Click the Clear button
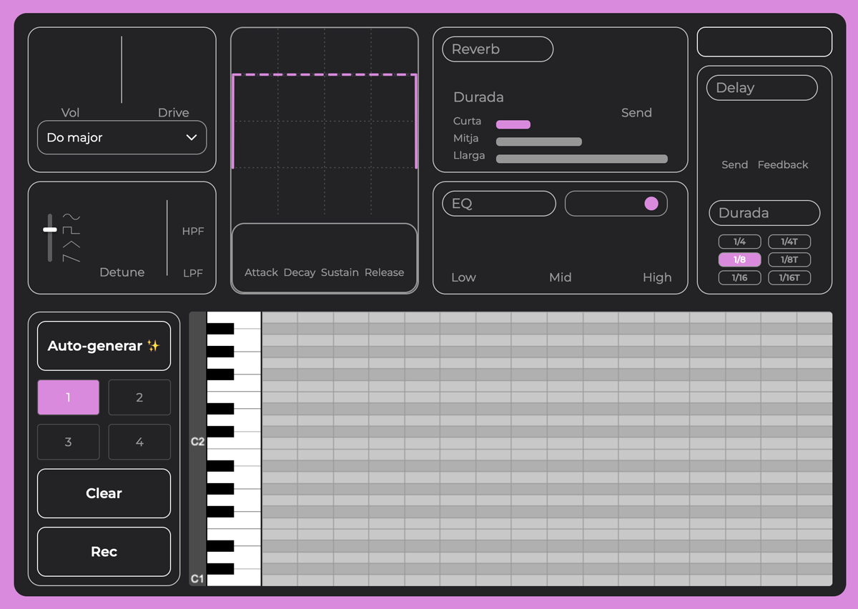This screenshot has height=609, width=858. click(x=104, y=493)
